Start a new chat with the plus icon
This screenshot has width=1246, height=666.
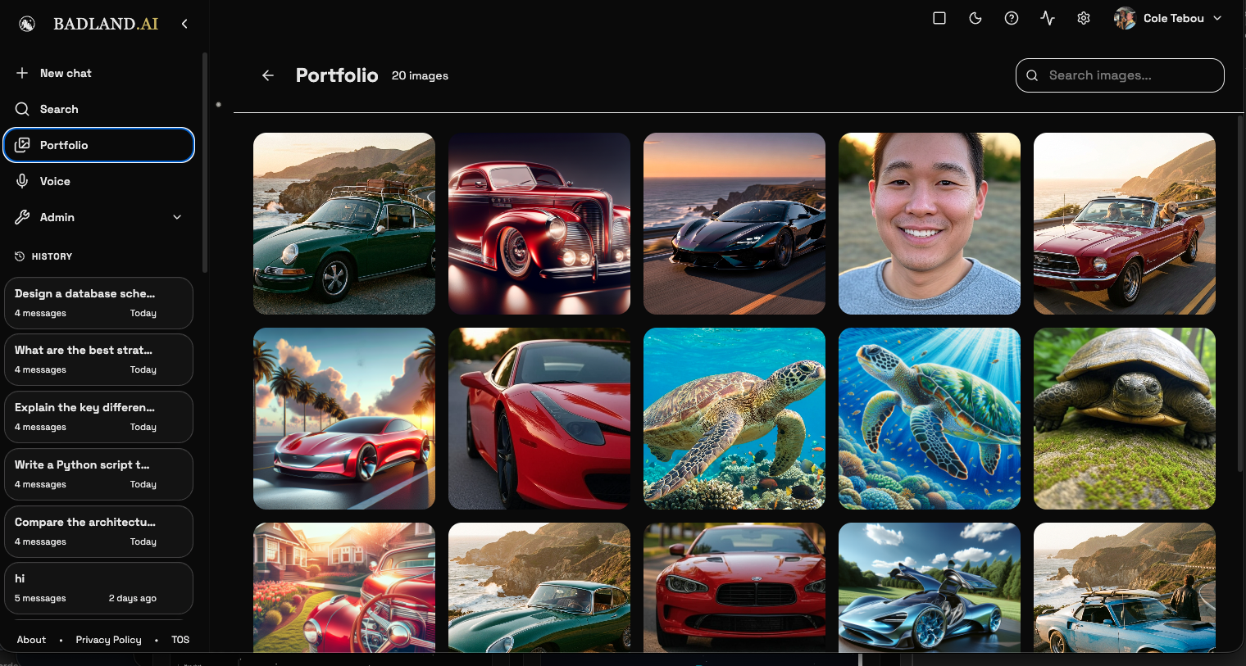pos(22,73)
